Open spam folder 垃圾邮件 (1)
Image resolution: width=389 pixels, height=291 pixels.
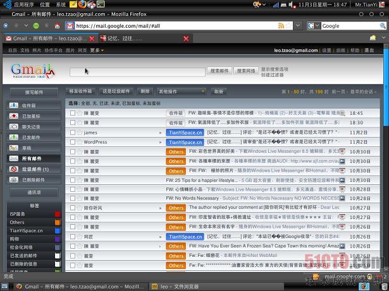pos(34,169)
